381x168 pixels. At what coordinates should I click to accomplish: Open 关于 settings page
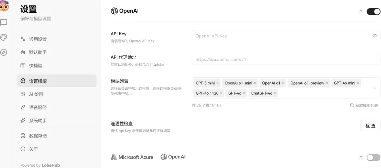(56, 149)
